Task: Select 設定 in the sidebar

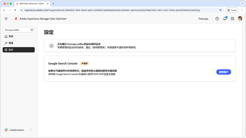Action: [x=19, y=50]
